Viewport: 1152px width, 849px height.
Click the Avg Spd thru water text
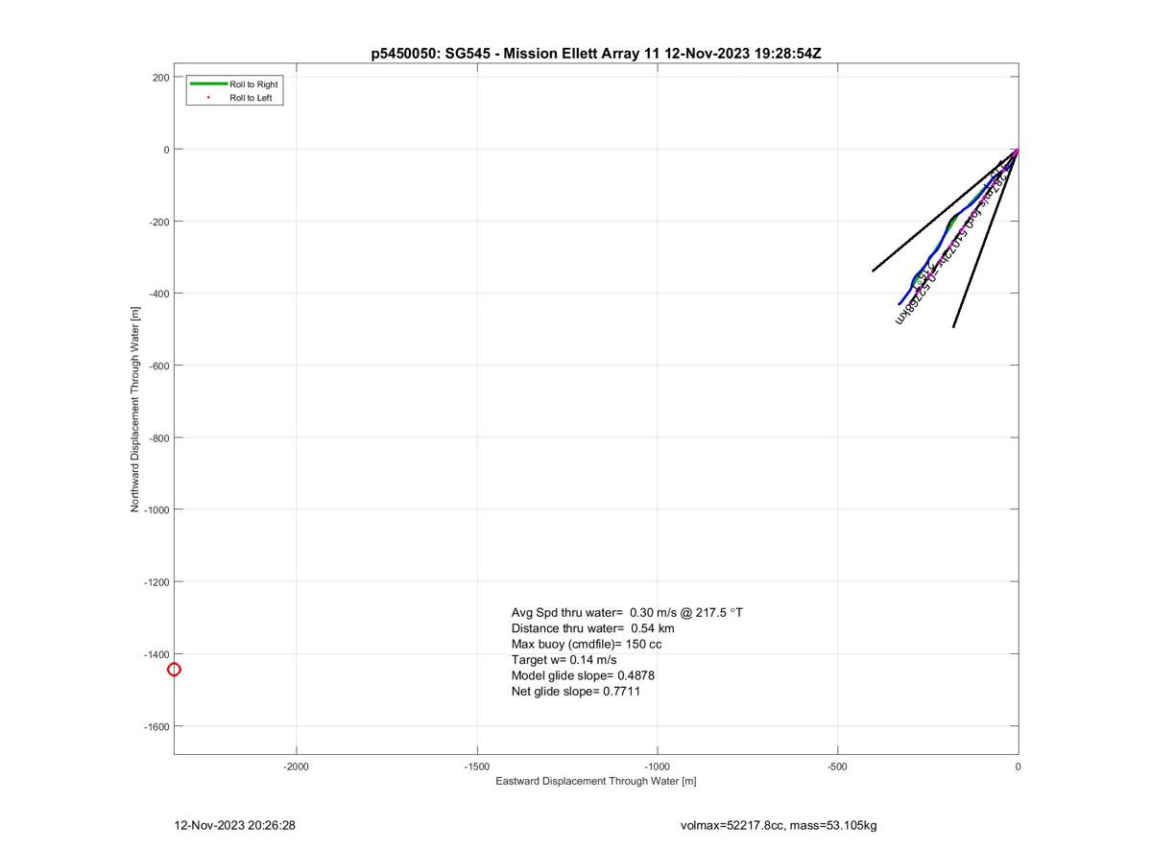click(627, 612)
